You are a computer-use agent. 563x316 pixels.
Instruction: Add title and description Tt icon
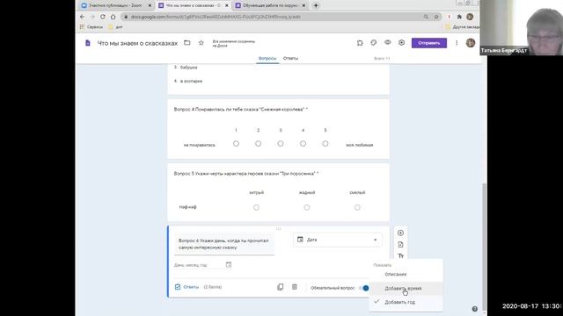(x=401, y=255)
